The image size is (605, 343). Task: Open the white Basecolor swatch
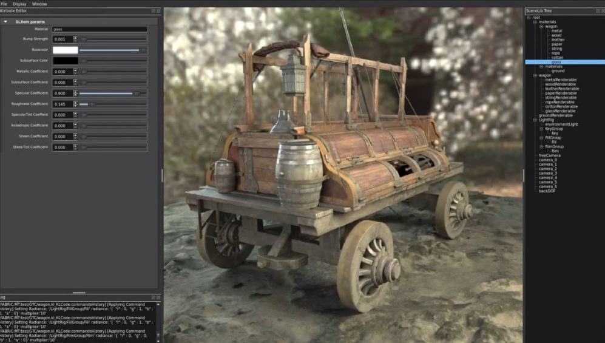click(65, 50)
